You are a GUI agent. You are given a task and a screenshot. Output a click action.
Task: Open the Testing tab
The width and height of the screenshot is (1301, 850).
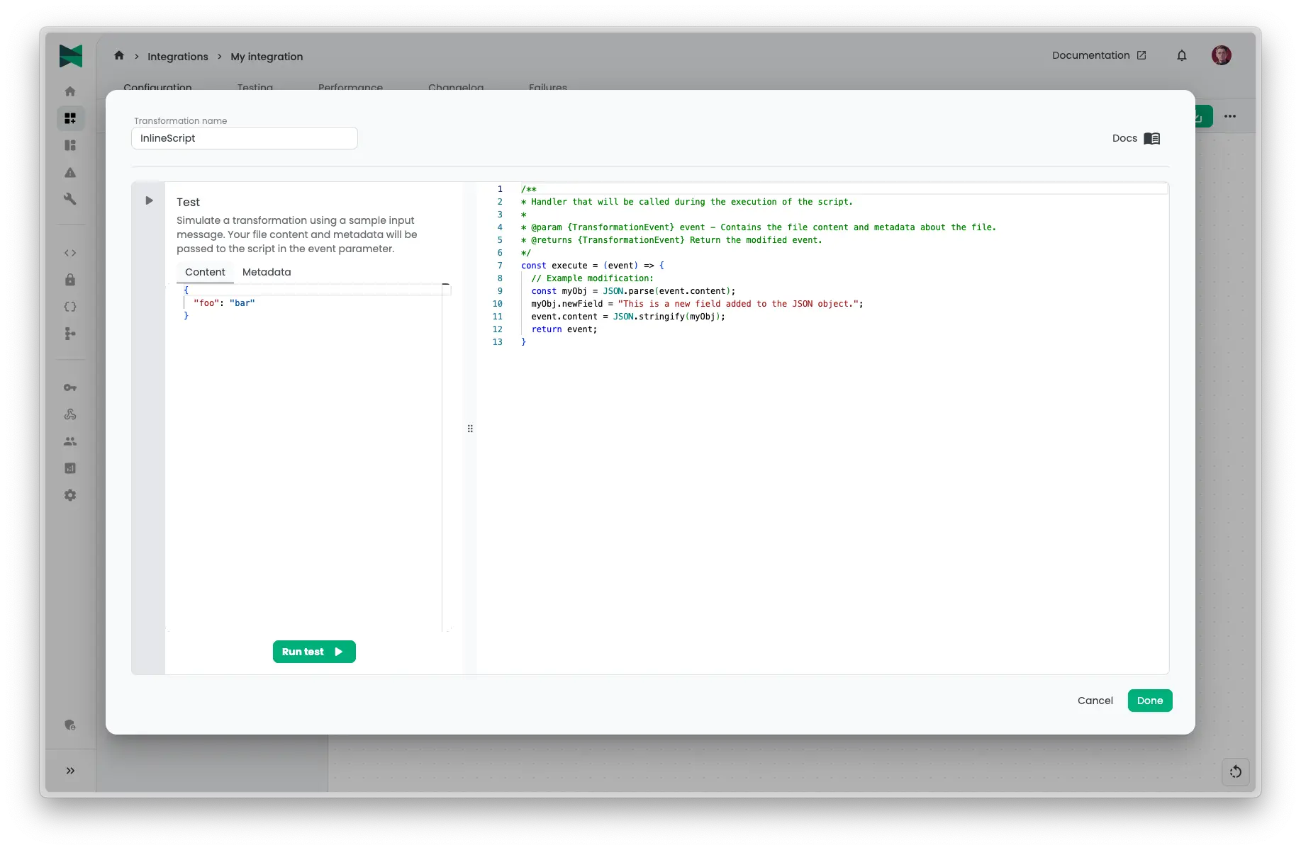tap(255, 87)
